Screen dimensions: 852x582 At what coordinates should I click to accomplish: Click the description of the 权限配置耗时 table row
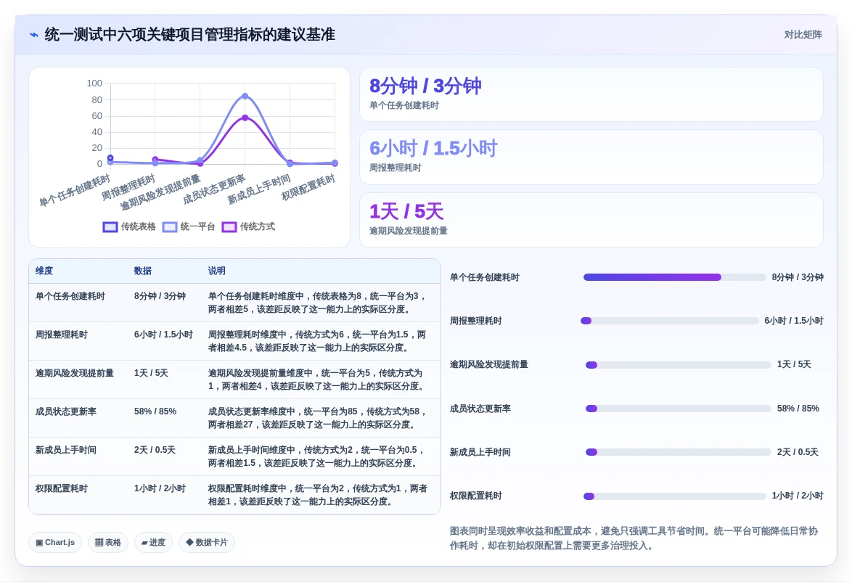[318, 495]
